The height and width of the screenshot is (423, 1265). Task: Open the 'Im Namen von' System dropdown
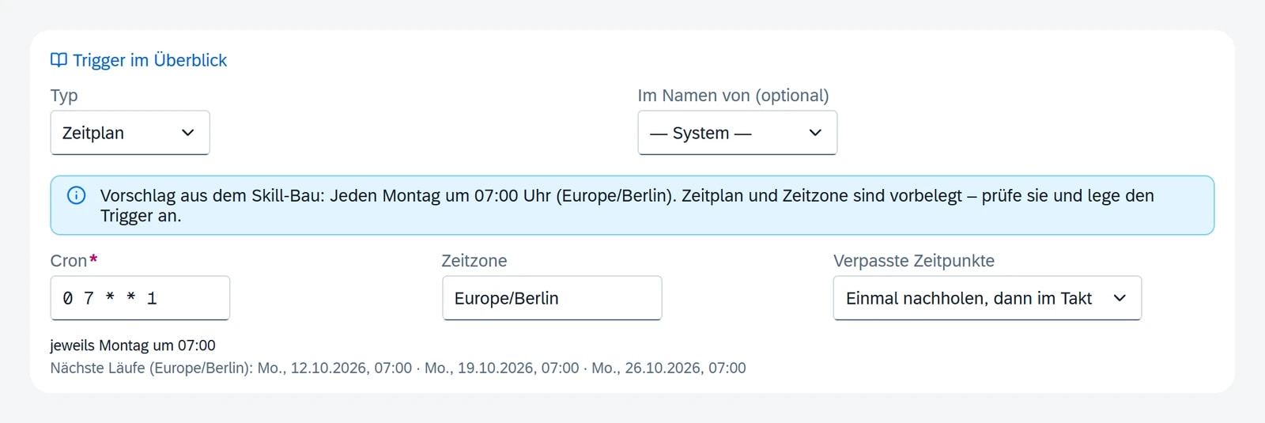737,133
